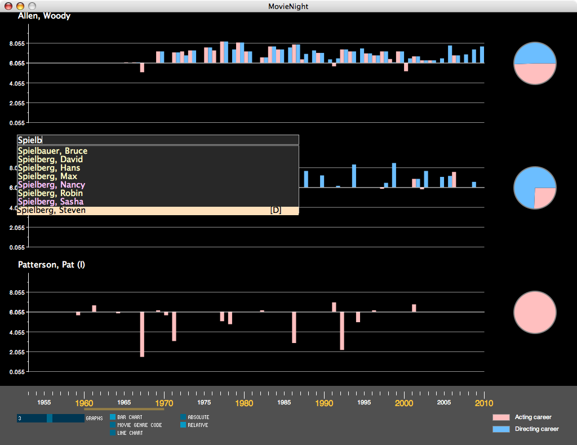Enable the Bar Chart option

tap(113, 417)
